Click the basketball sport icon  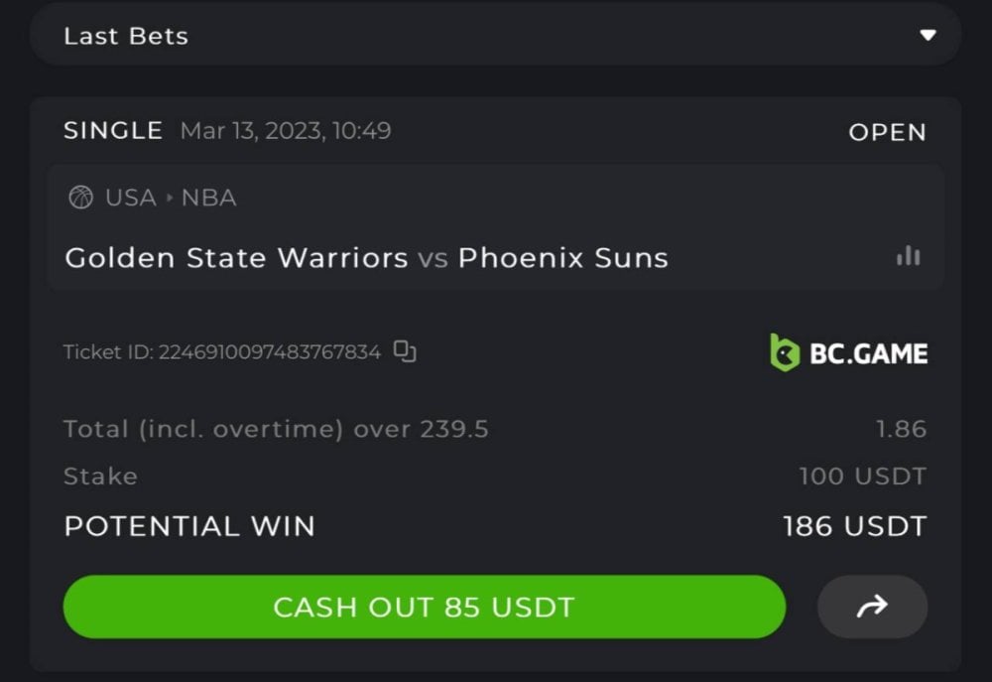(80, 198)
